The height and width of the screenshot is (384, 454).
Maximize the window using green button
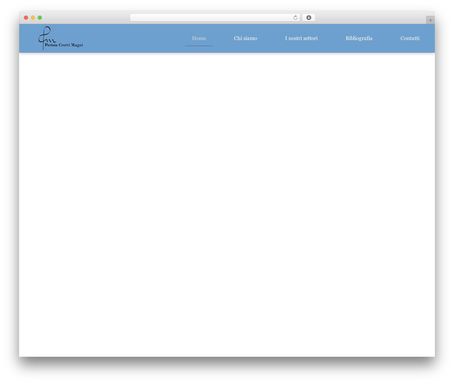40,18
